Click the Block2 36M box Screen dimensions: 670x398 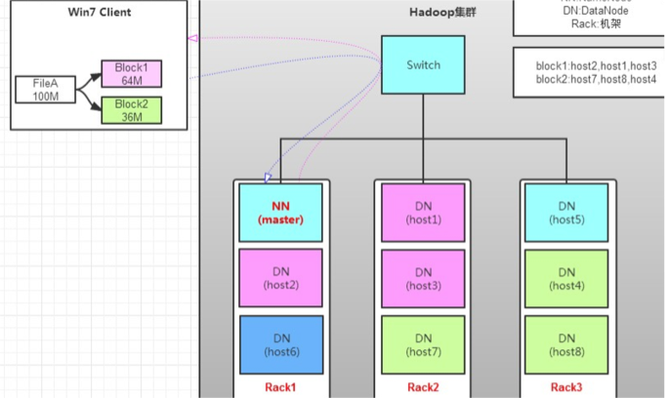[x=132, y=110]
